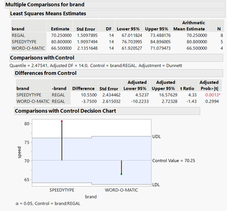Click the WORD-O-MATIC x-axis category label
This screenshot has height=211, width=227.
point(121,190)
